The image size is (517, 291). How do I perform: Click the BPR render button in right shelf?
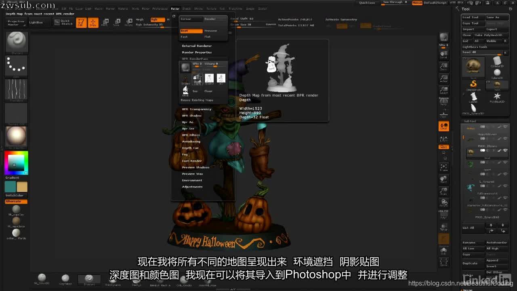pos(443,37)
